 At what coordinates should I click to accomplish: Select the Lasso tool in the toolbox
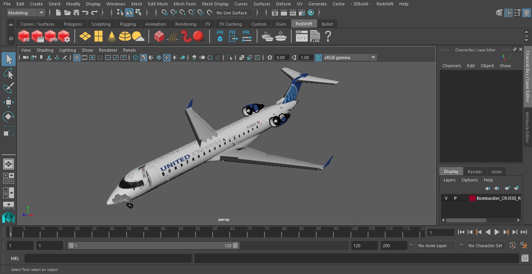[8, 74]
